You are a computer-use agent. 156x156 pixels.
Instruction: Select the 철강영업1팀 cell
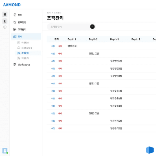pos(116,61)
